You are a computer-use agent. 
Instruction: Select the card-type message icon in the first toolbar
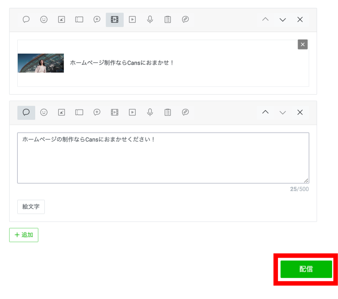click(x=185, y=19)
